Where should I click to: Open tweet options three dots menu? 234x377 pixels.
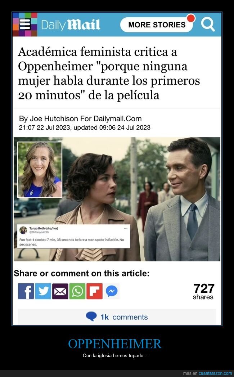tap(126, 228)
